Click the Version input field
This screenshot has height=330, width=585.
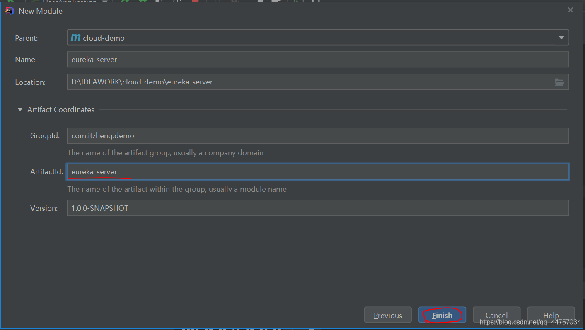(x=318, y=208)
